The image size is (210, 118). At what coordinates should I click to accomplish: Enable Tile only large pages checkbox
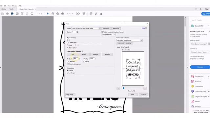68,64
